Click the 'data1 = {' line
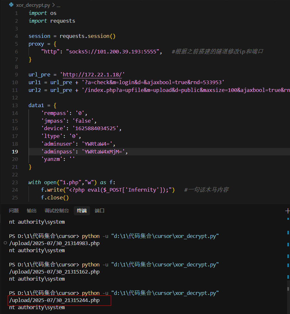 pyautogui.click(x=42, y=105)
